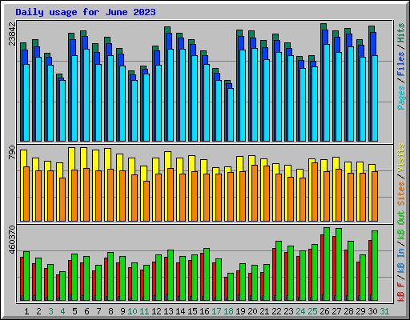Click day 31 on the x-axis
This screenshot has height=320, width=410.
click(x=384, y=311)
